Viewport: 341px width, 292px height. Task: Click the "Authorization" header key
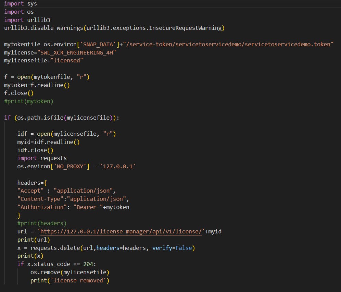click(42, 207)
